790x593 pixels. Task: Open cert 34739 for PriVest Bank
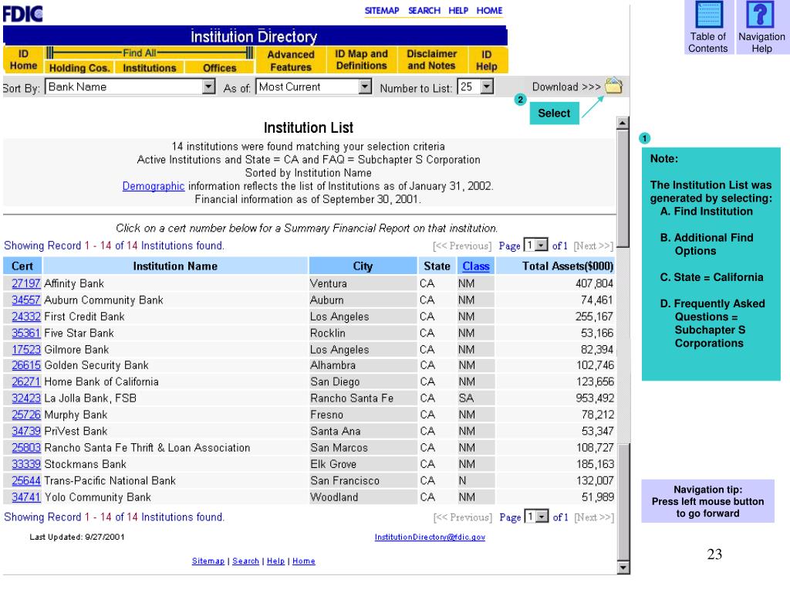click(x=26, y=431)
